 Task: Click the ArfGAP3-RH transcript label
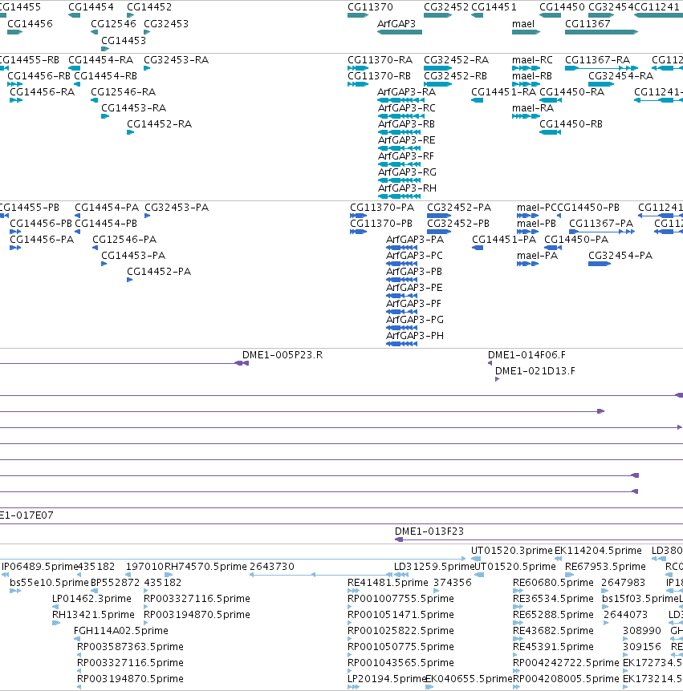pos(407,188)
